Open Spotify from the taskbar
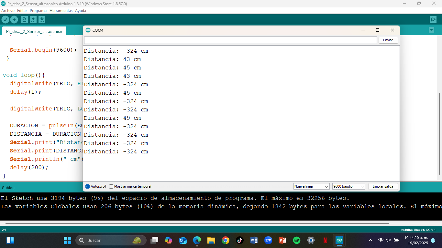The image size is (442, 248). click(x=296, y=240)
